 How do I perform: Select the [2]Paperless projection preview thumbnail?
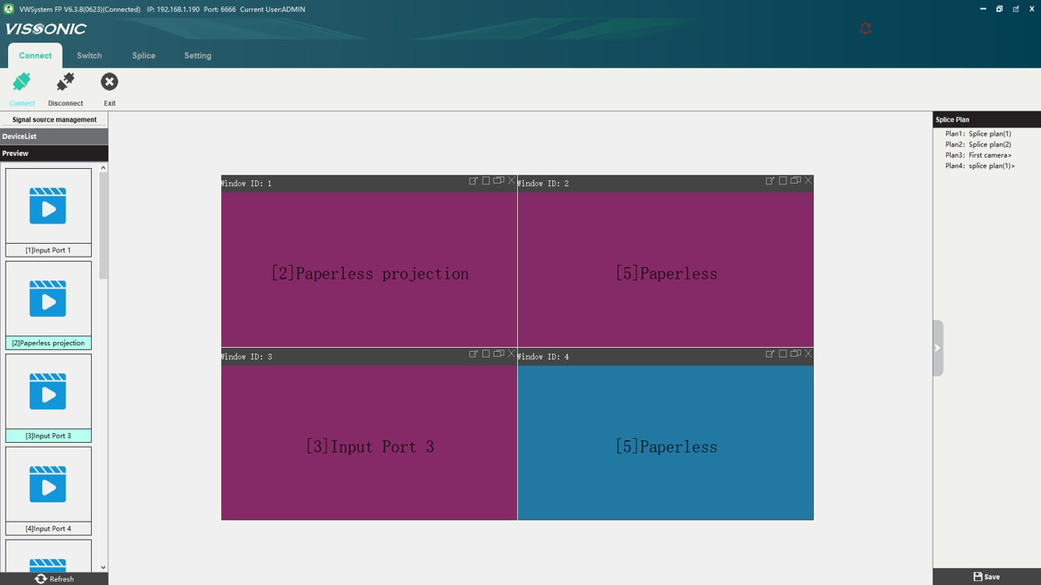pyautogui.click(x=49, y=305)
